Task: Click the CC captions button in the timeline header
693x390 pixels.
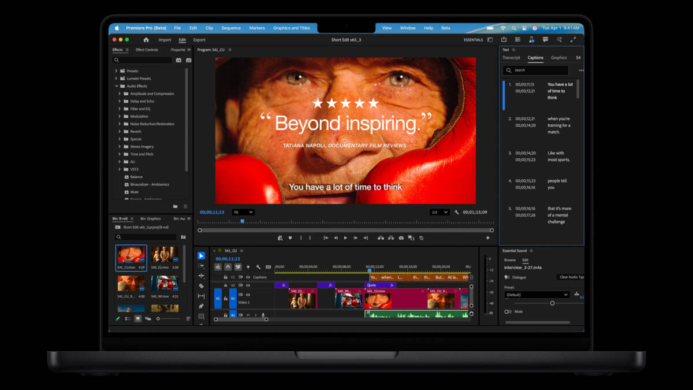Action: [269, 267]
